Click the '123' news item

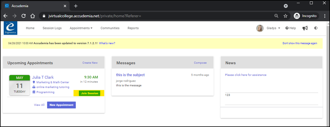point(228,95)
